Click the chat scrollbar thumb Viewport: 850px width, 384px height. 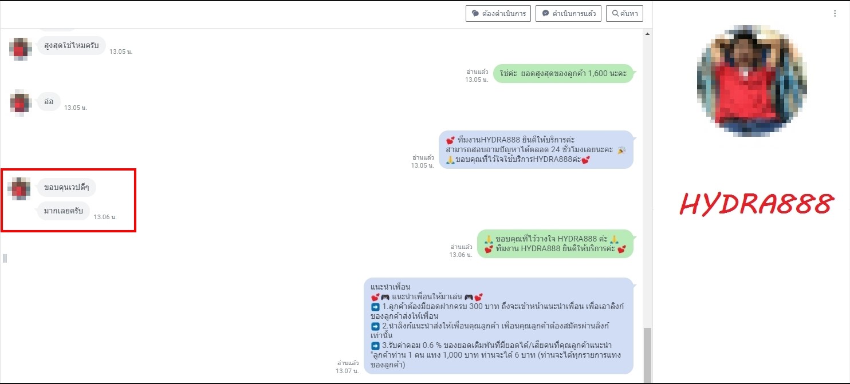[x=648, y=355]
